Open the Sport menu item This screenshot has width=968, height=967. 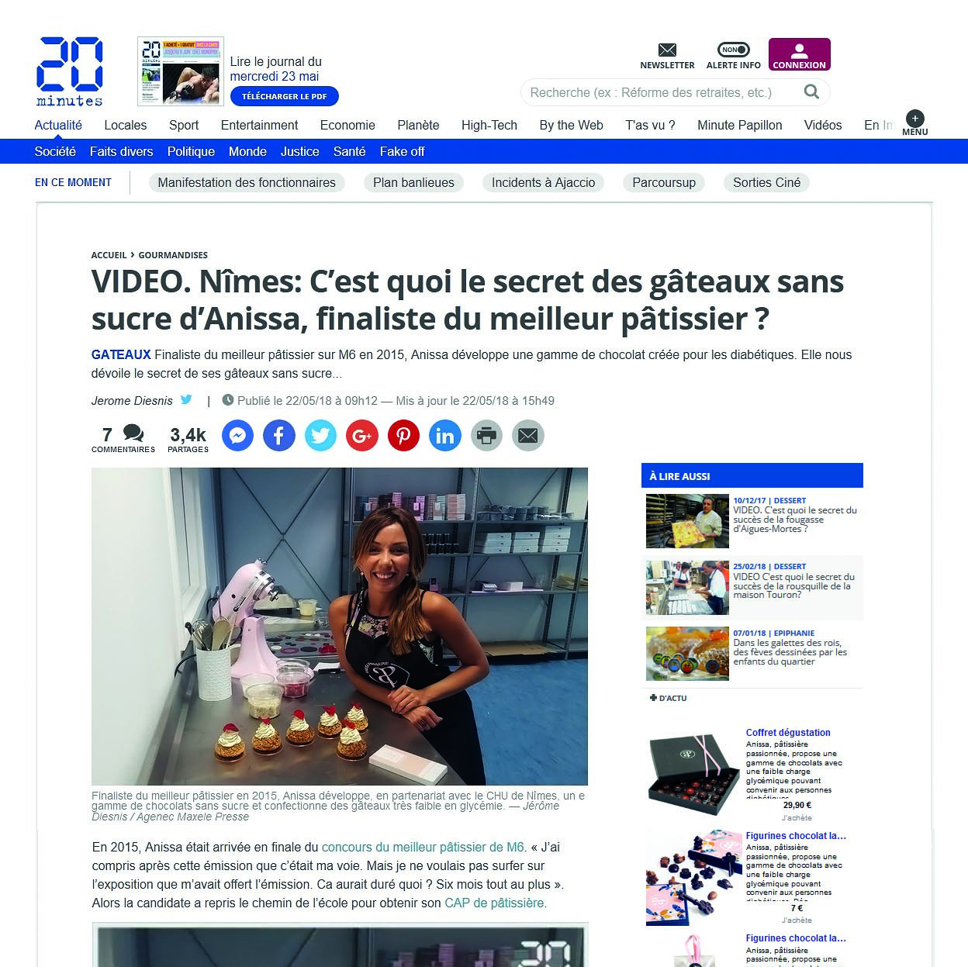[184, 125]
